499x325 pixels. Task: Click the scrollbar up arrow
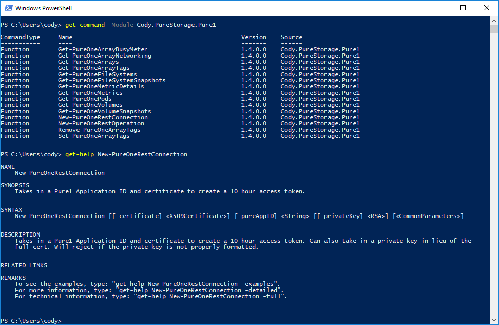[494, 21]
